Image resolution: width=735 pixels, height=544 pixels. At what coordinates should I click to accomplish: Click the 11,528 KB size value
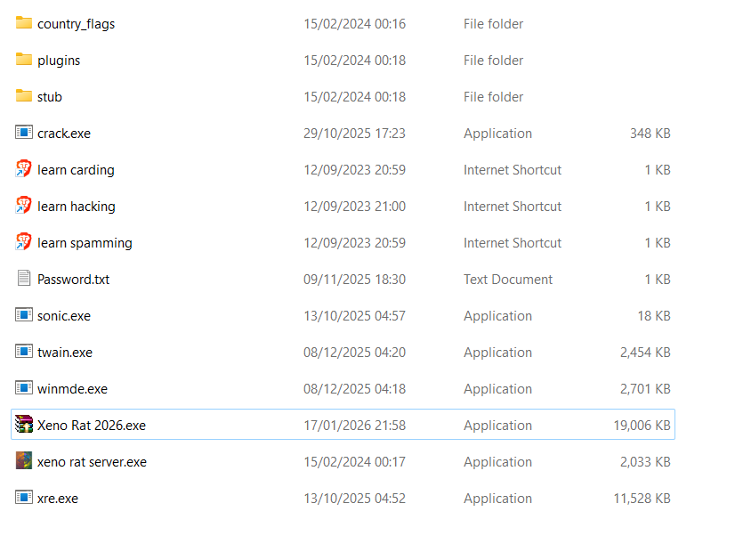pyautogui.click(x=642, y=499)
